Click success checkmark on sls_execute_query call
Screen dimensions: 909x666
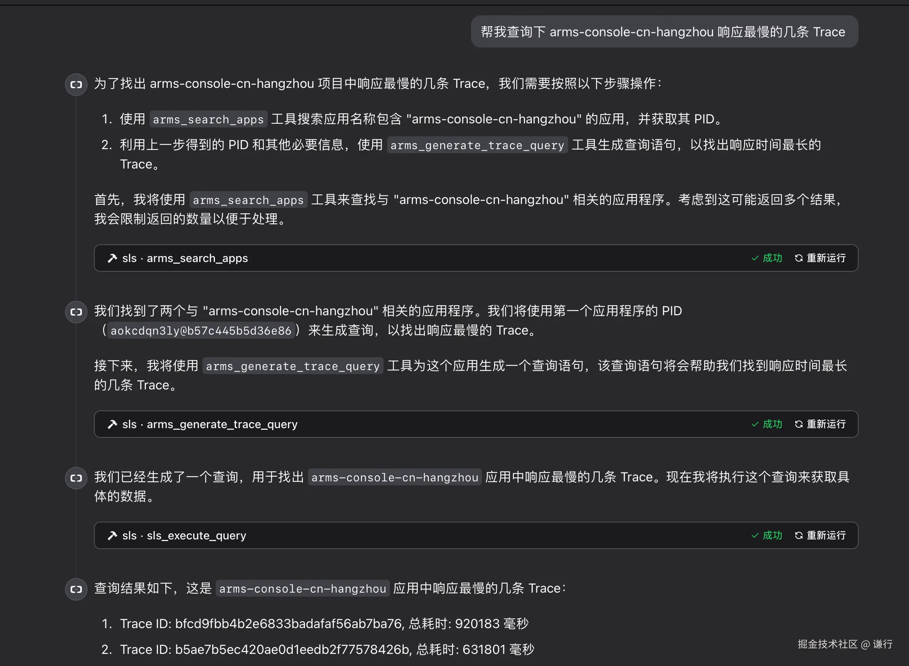pyautogui.click(x=755, y=536)
